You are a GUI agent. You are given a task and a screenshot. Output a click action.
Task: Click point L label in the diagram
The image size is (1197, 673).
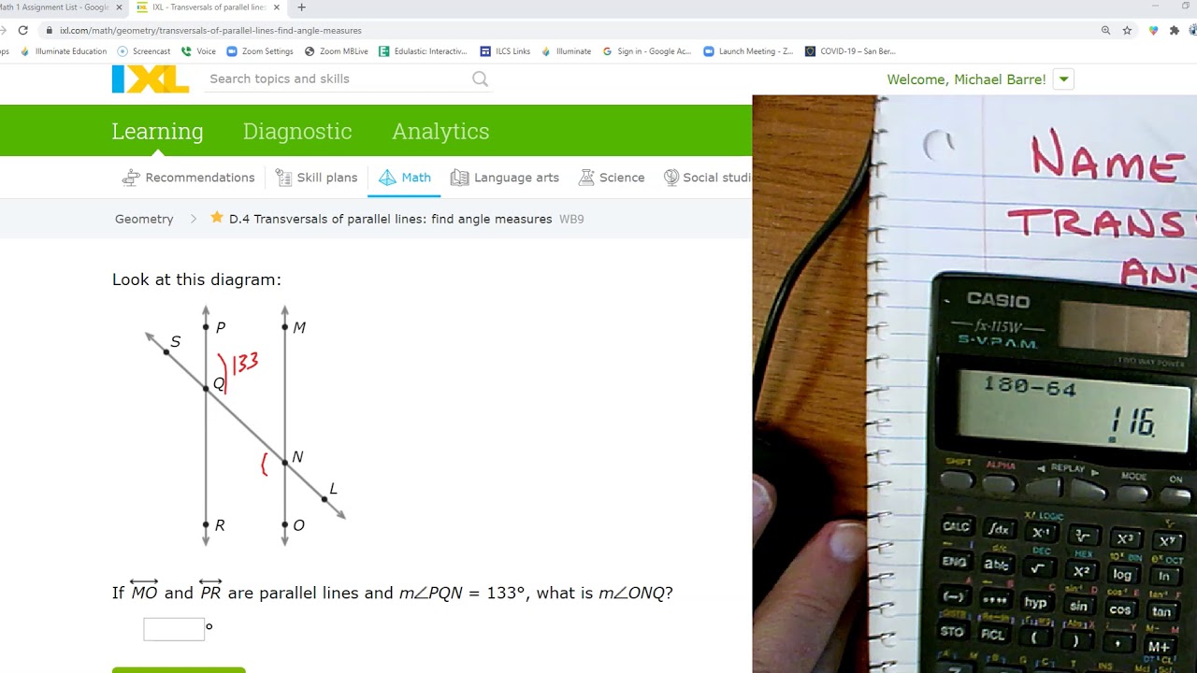click(x=333, y=488)
